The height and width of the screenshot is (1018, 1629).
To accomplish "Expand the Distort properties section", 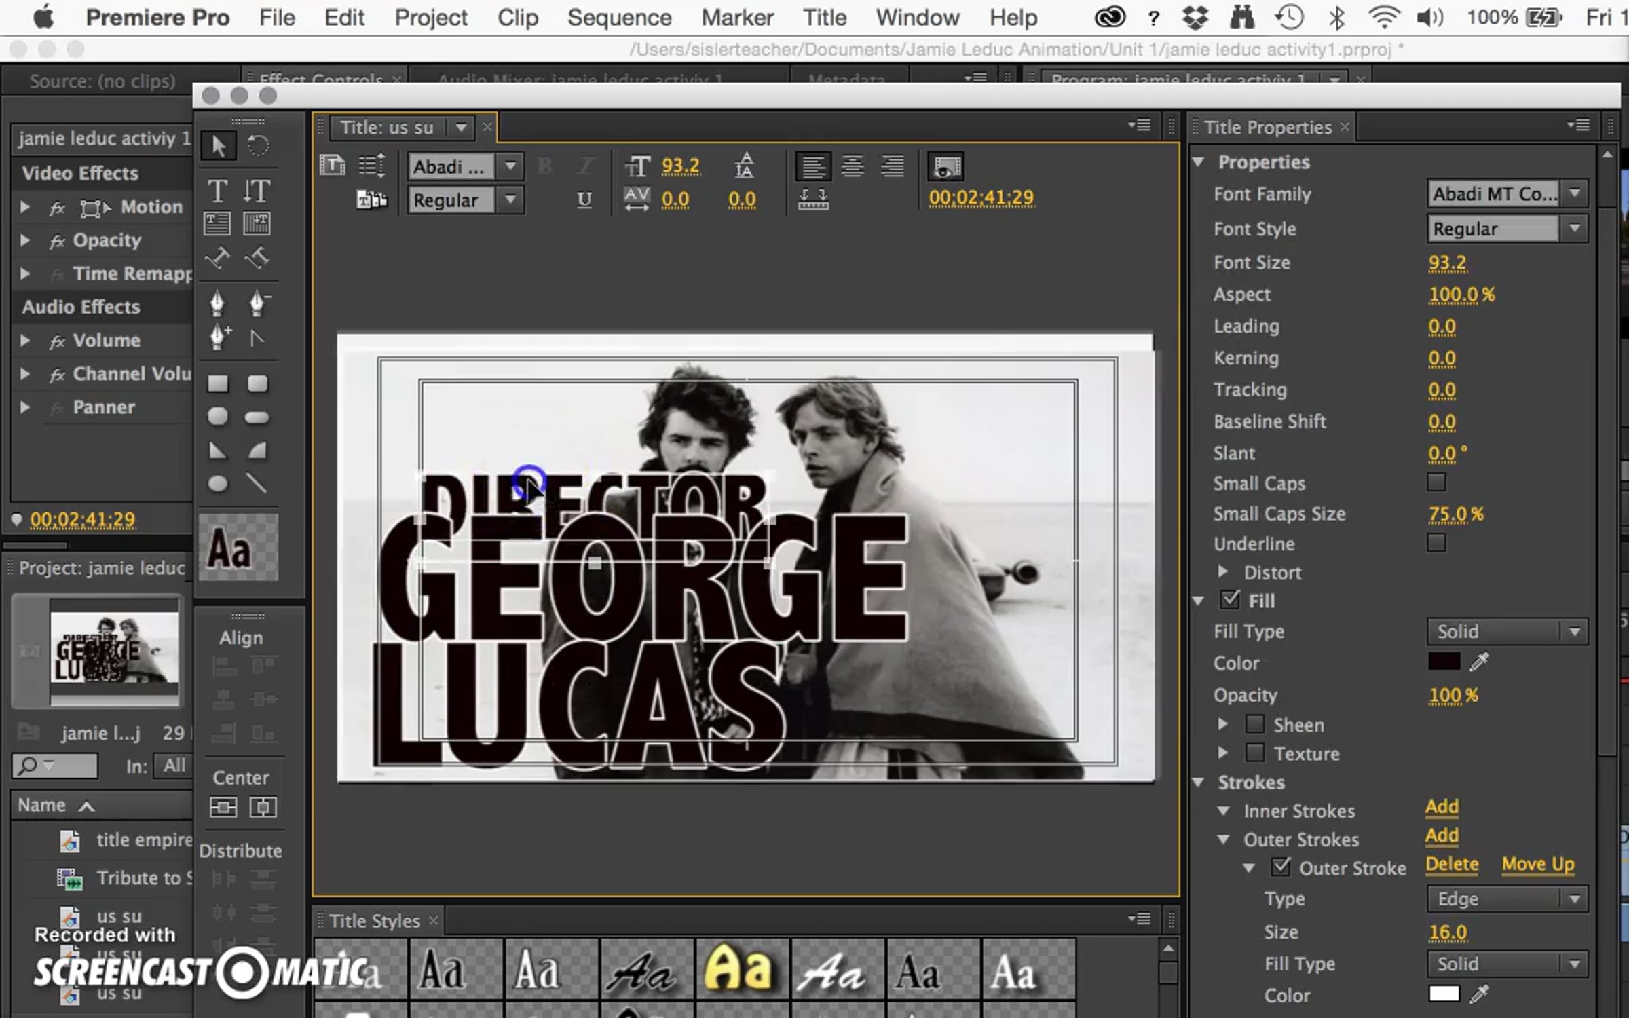I will click(1223, 571).
